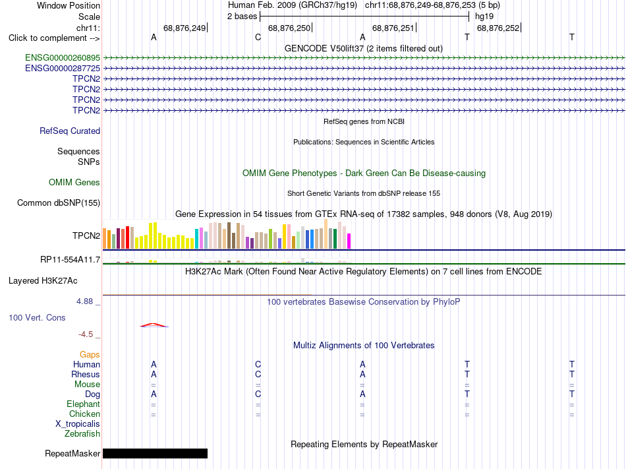Open the RefSeq Curated track label
Viewport: 626px width, 469px height.
[70, 131]
